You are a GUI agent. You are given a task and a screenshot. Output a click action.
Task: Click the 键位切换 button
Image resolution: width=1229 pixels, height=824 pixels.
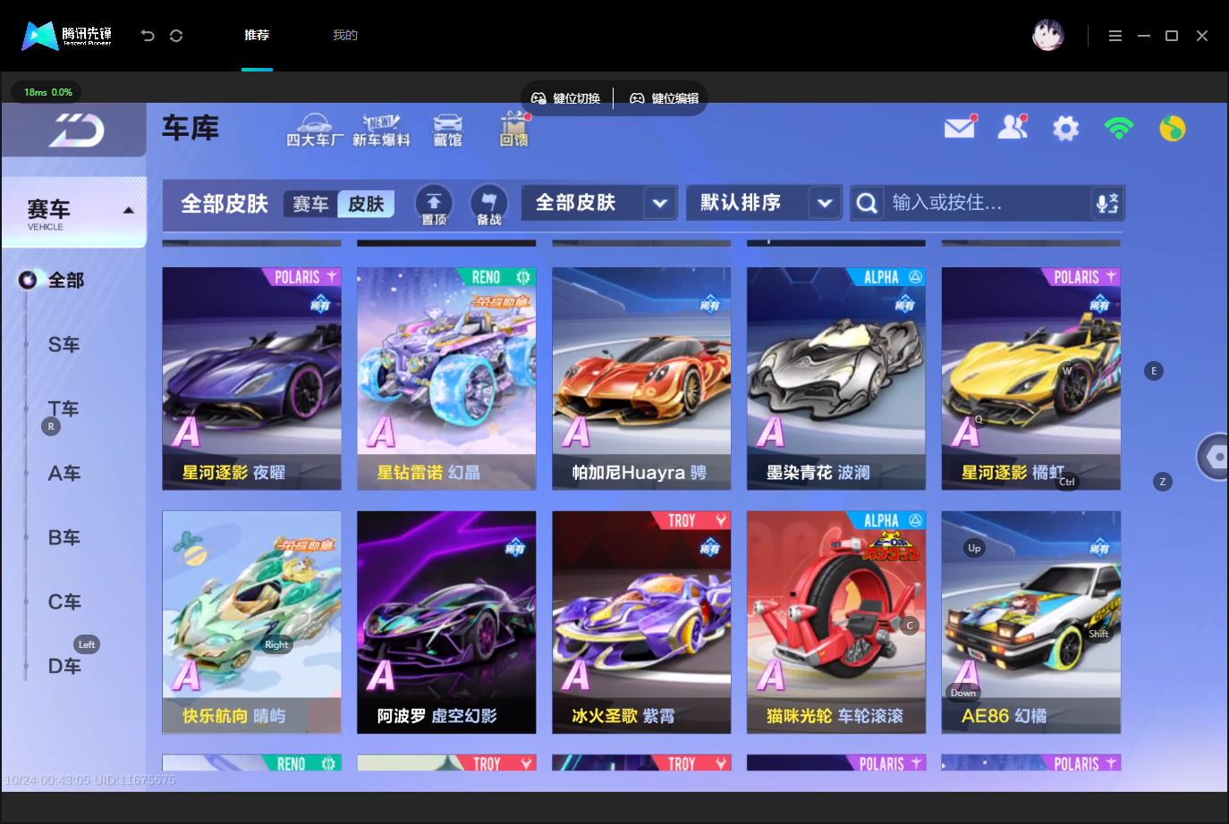coord(566,98)
